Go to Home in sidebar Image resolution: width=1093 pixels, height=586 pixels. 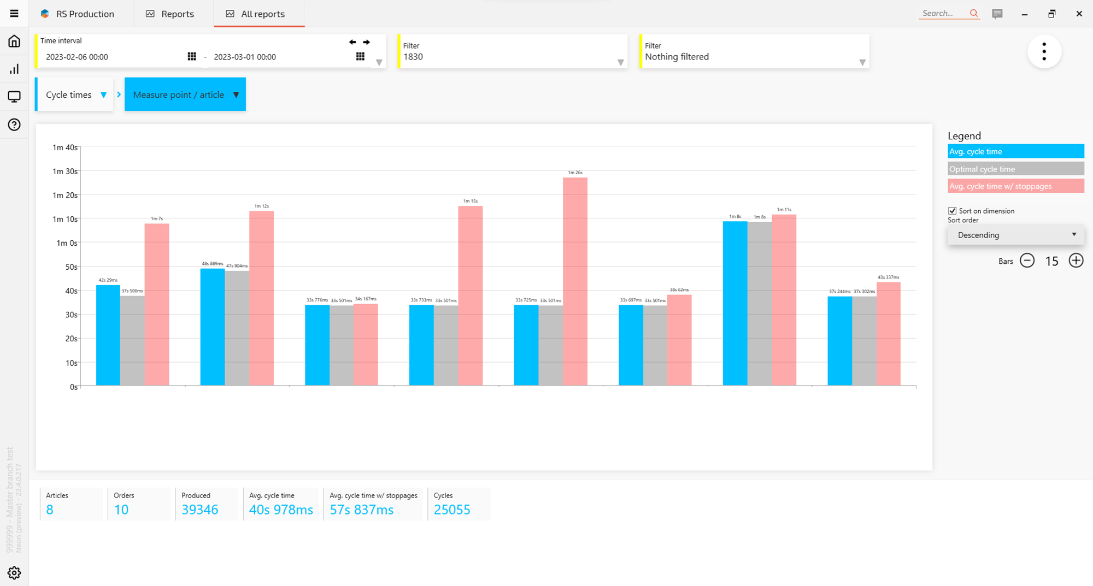coord(14,42)
